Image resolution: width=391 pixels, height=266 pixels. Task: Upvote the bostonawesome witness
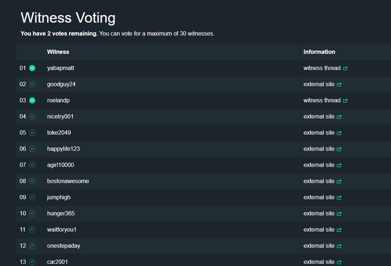[x=32, y=181]
